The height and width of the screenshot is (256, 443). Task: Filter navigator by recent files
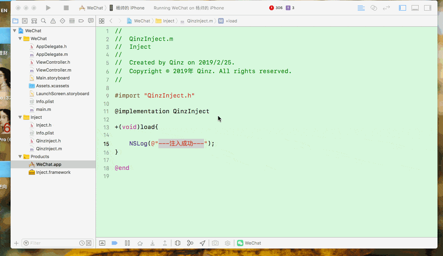82,243
